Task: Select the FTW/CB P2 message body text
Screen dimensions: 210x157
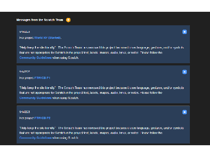Action: [101, 133]
